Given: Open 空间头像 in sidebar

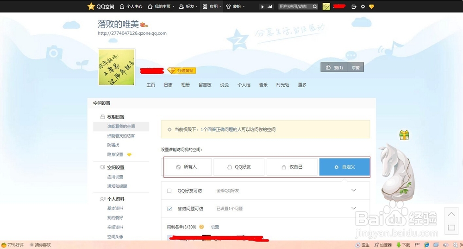Looking at the screenshot, I should [x=115, y=236].
